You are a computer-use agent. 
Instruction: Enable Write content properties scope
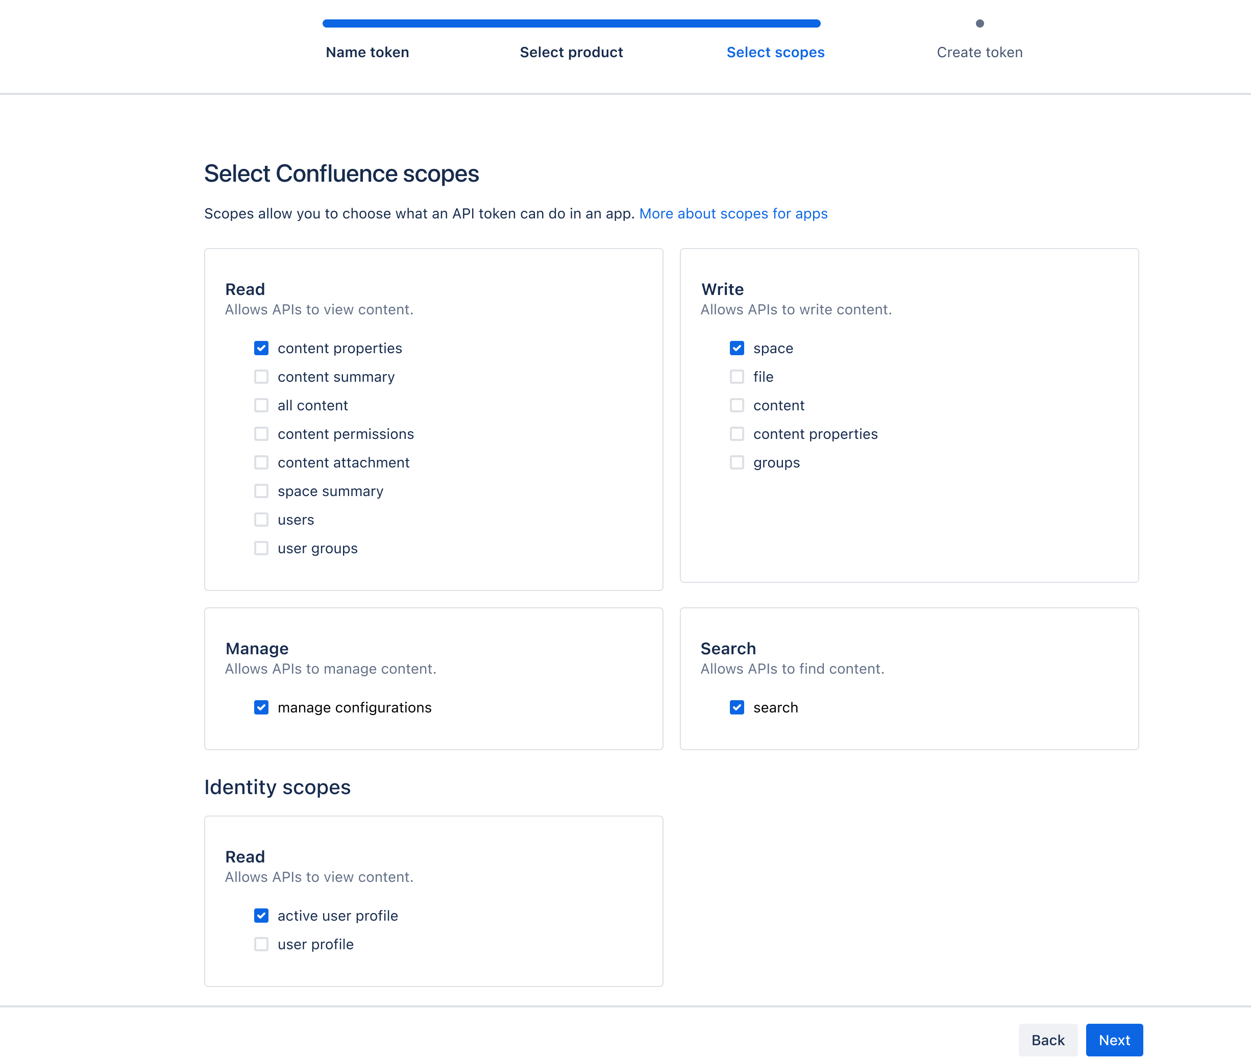737,434
